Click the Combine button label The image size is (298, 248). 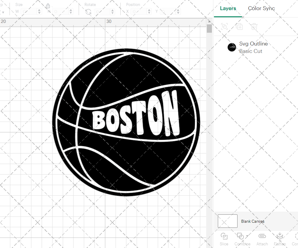pos(242,244)
